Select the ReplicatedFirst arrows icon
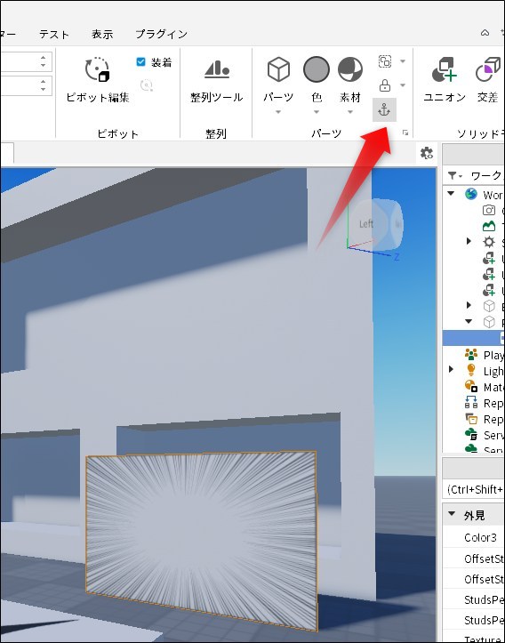505x643 pixels. tap(471, 402)
